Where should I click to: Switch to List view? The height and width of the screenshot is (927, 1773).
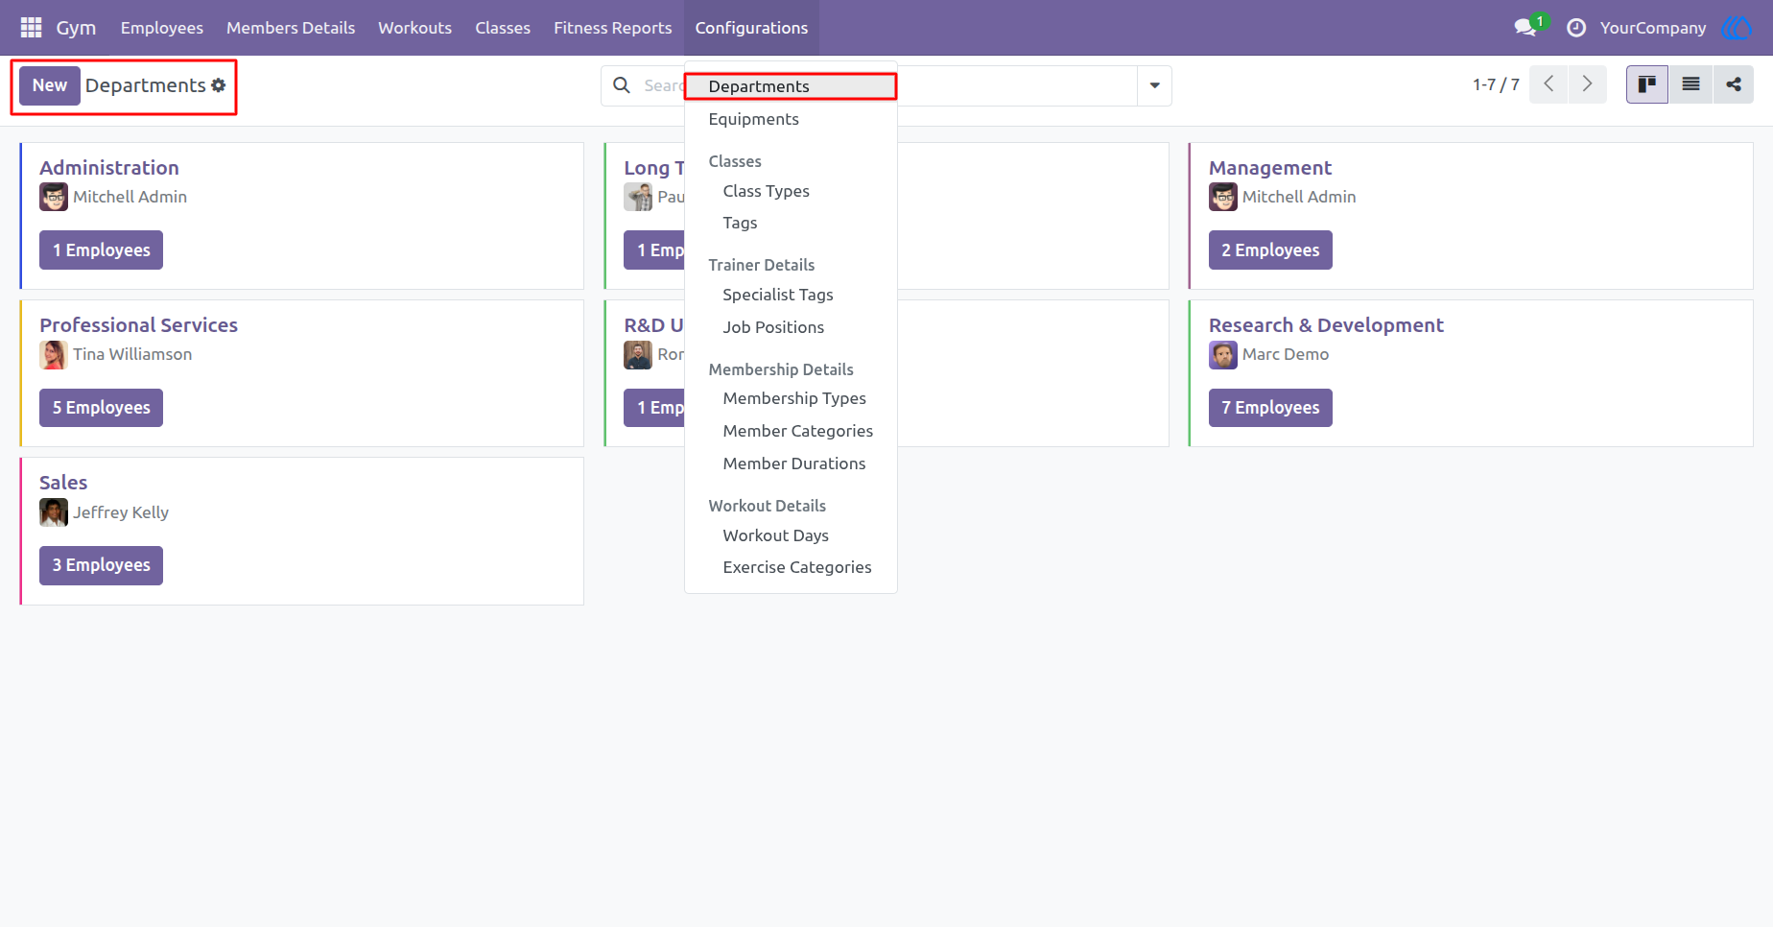coord(1690,84)
